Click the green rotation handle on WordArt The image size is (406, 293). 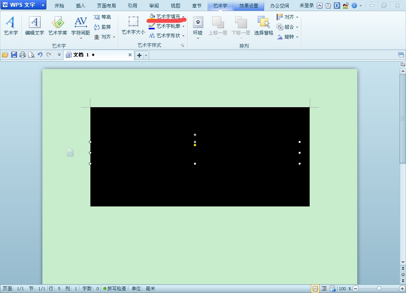pos(195,135)
